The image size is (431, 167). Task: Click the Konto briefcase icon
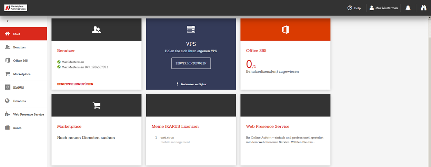[x=7, y=128]
